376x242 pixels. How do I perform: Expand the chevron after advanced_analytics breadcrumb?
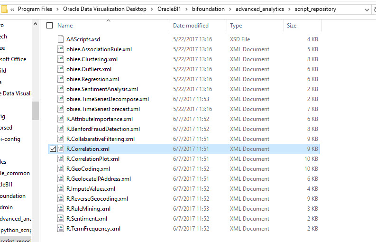point(289,9)
